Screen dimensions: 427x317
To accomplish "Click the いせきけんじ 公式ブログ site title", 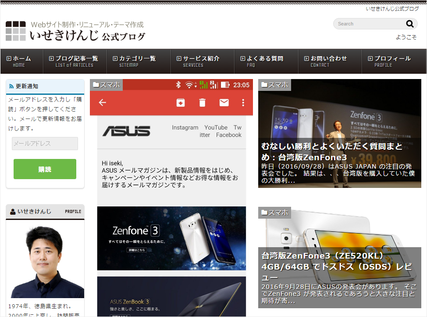I will coord(87,36).
